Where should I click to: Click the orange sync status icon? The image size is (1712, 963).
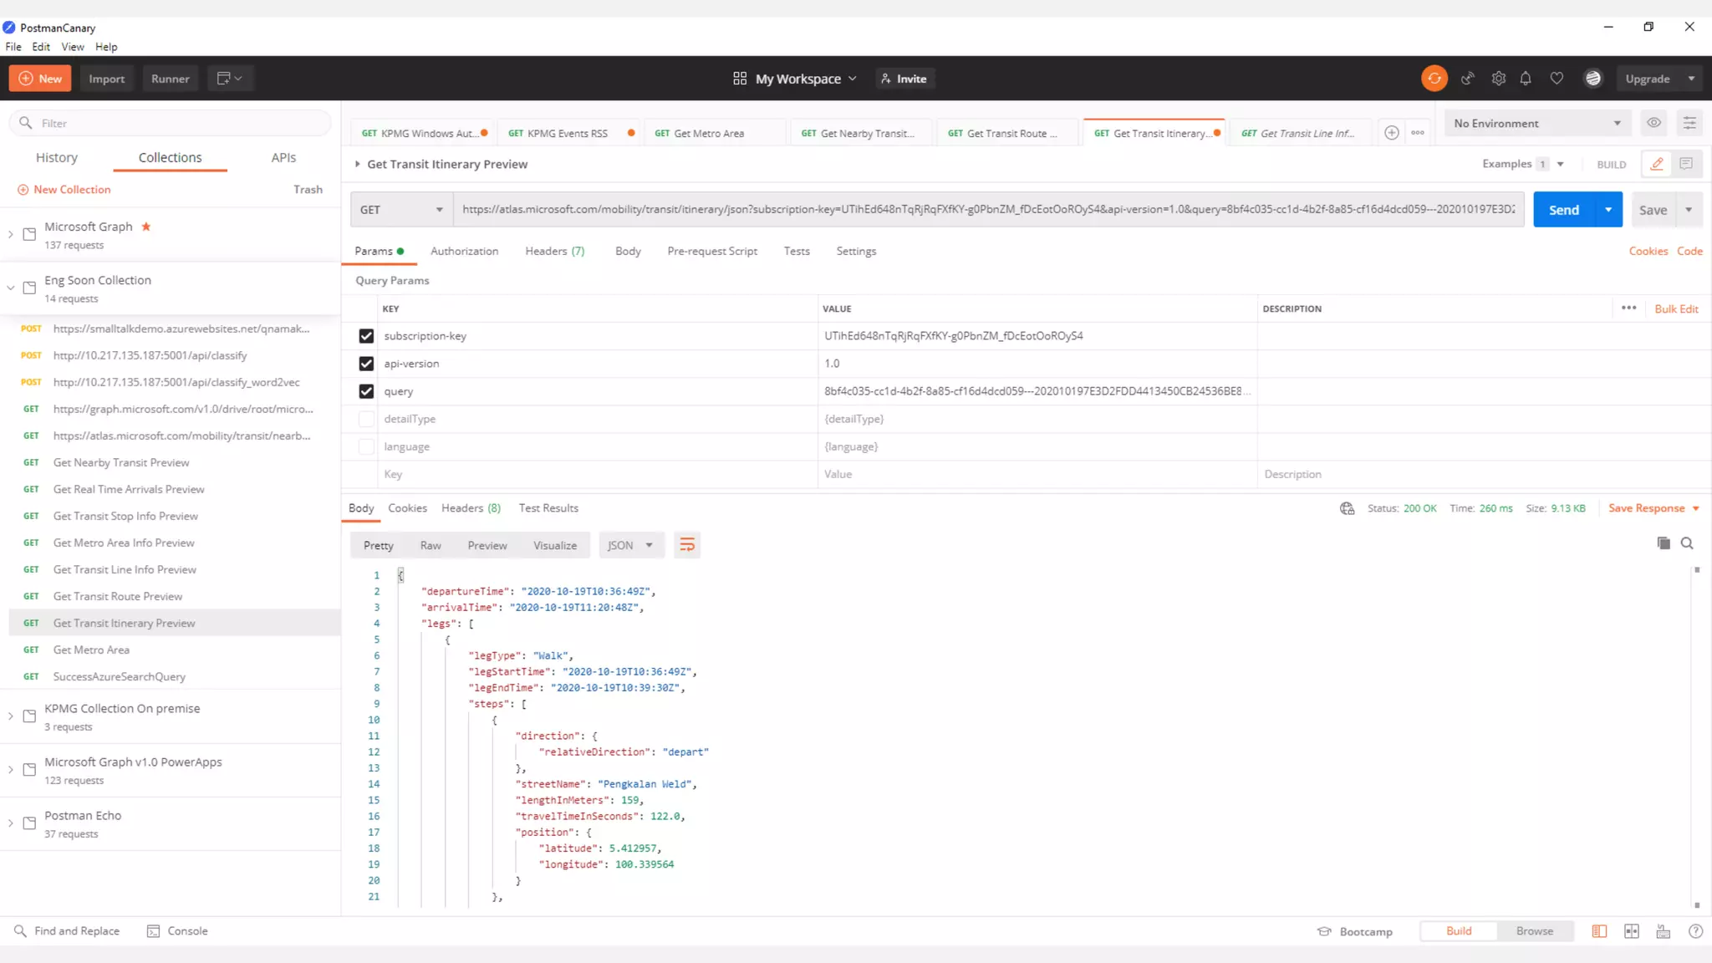click(x=1434, y=79)
